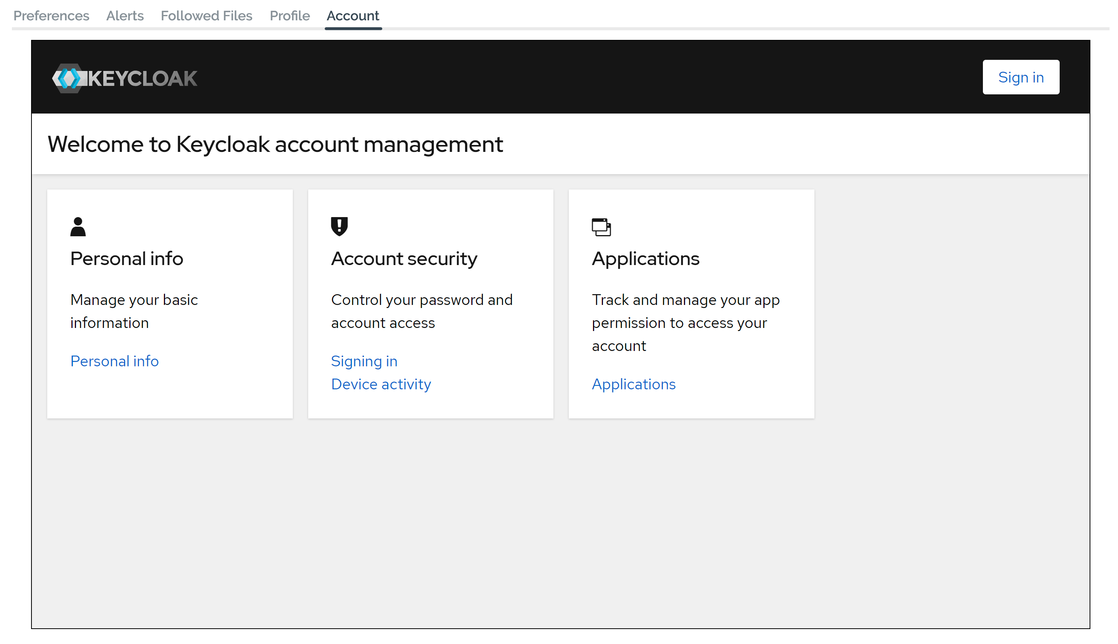The image size is (1118, 644).
Task: Click the Applications windows icon
Action: (x=601, y=227)
